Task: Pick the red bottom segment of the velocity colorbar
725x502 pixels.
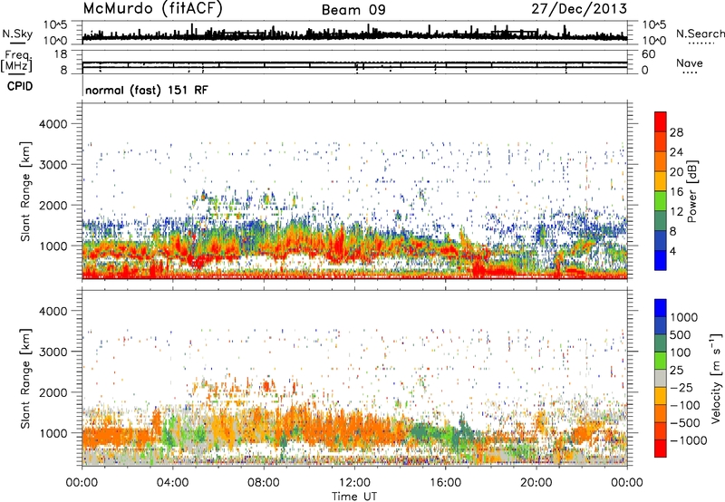Action: 661,449
